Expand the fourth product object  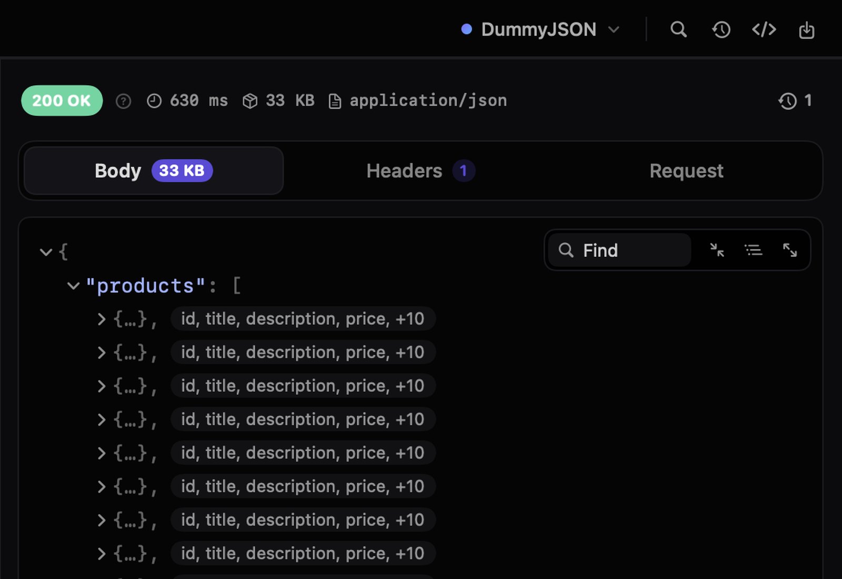(x=101, y=420)
